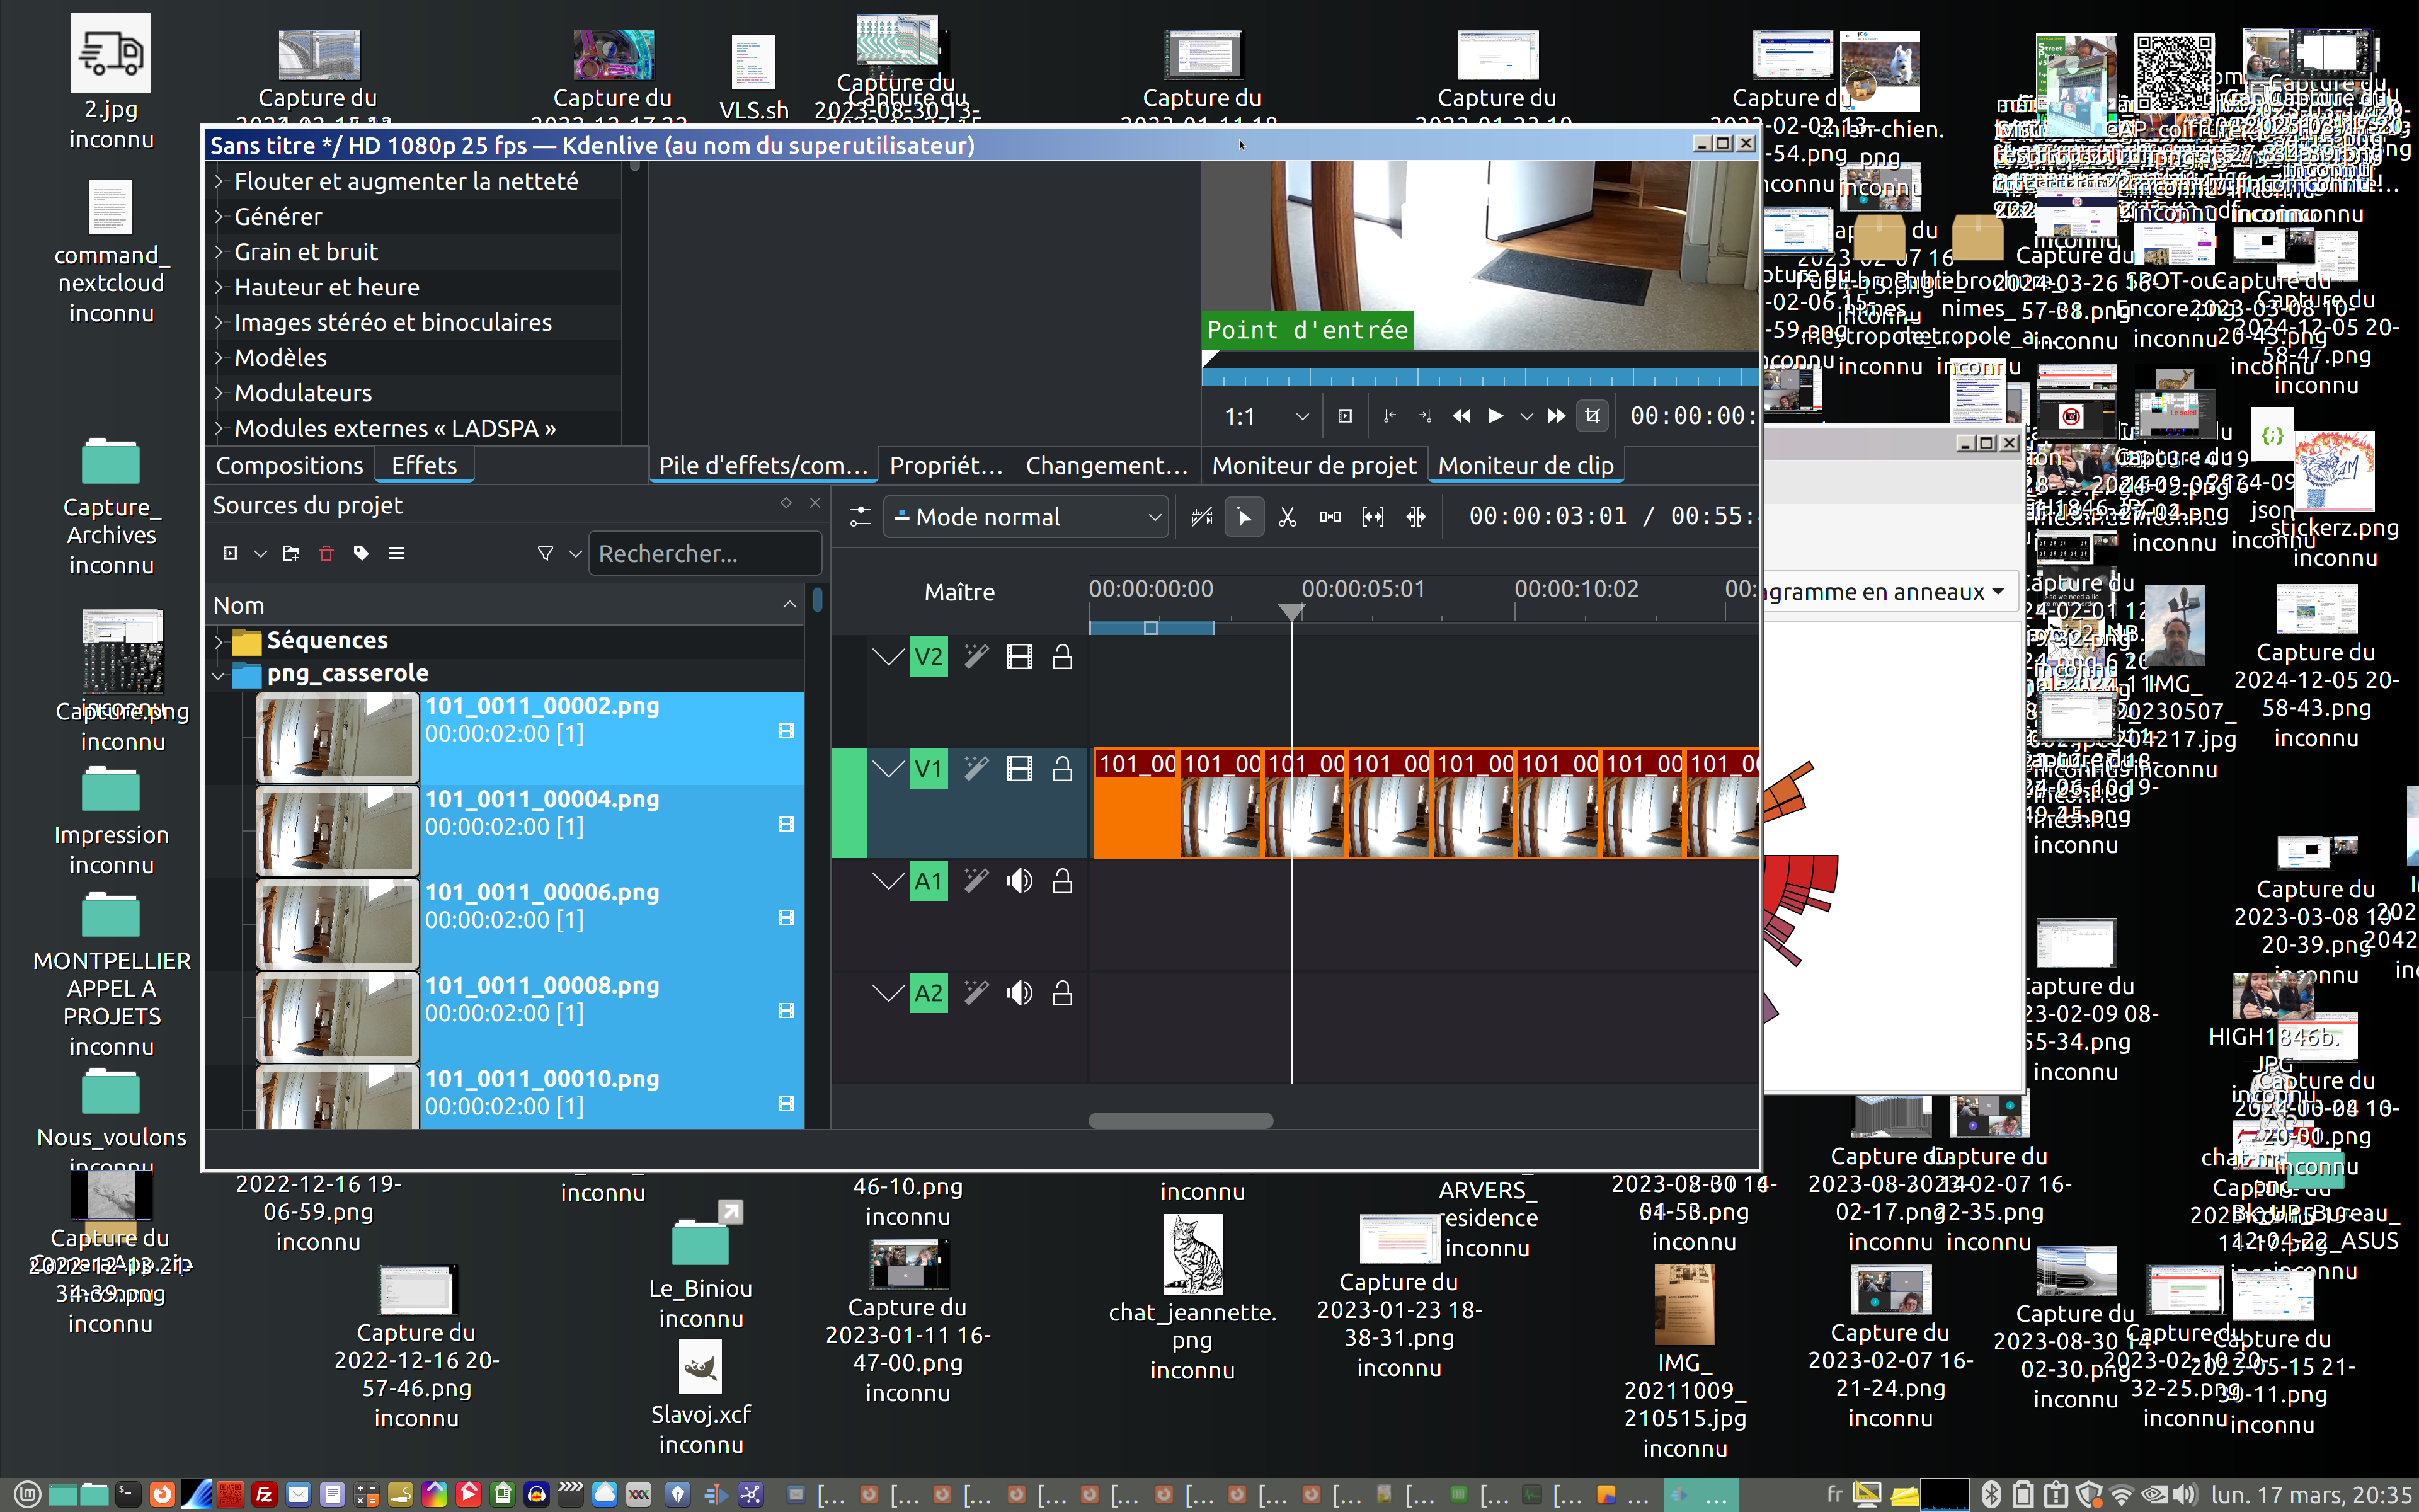The width and height of the screenshot is (2419, 1512).
Task: Click the spacer tool icon
Action: tap(1330, 517)
